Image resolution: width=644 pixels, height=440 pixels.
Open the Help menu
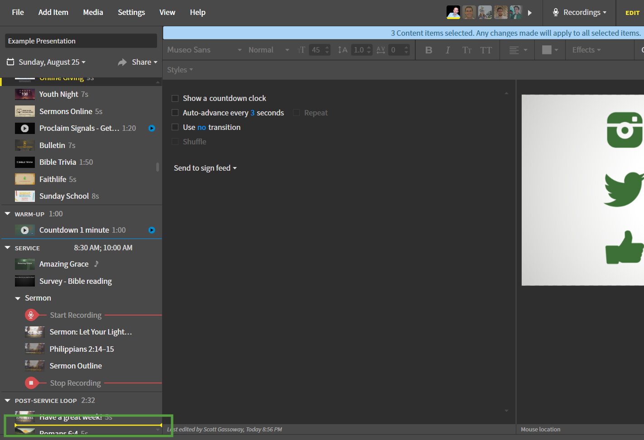click(197, 12)
